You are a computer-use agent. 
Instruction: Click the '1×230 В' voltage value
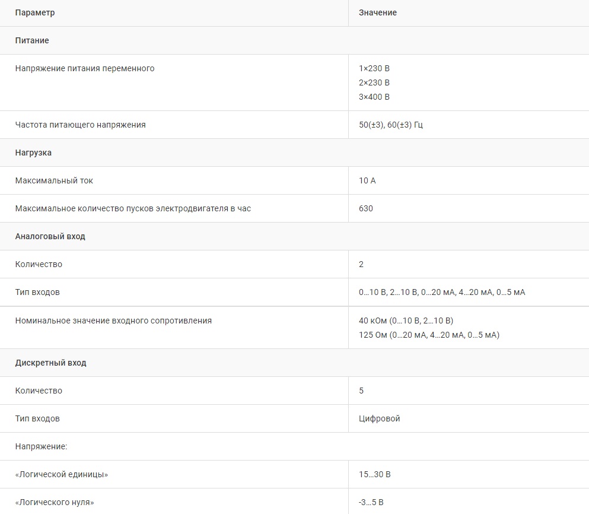(374, 68)
